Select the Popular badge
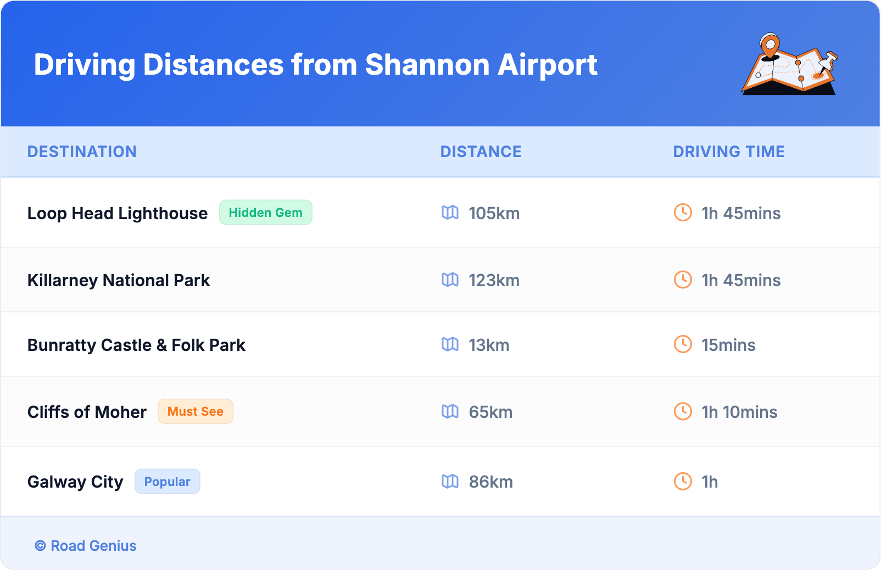881x570 pixels. 167,482
